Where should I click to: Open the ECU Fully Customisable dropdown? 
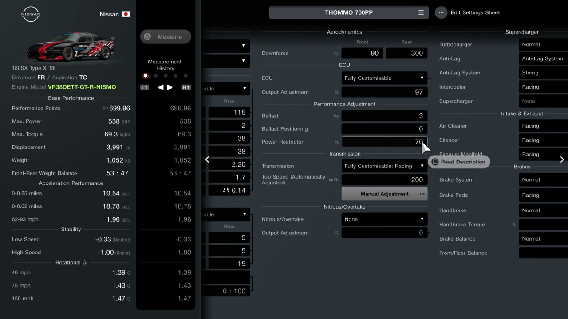(384, 78)
